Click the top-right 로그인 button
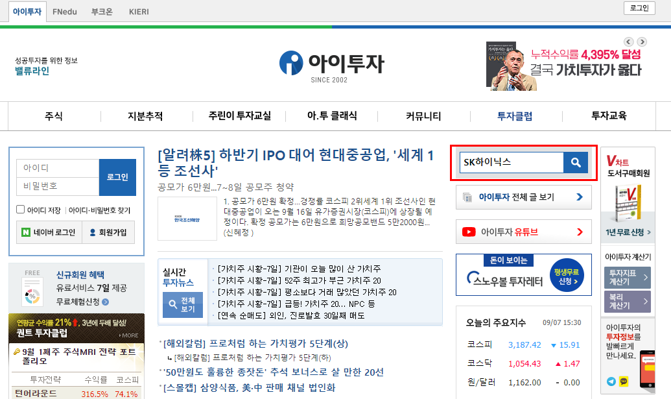 click(639, 8)
